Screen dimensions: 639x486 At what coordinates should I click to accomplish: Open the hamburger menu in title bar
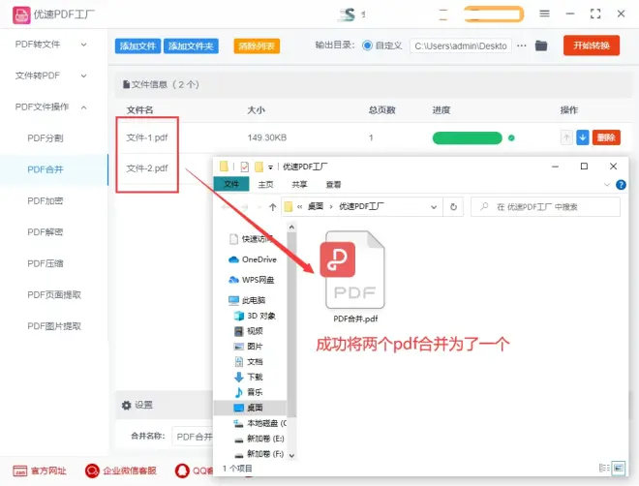tap(544, 14)
